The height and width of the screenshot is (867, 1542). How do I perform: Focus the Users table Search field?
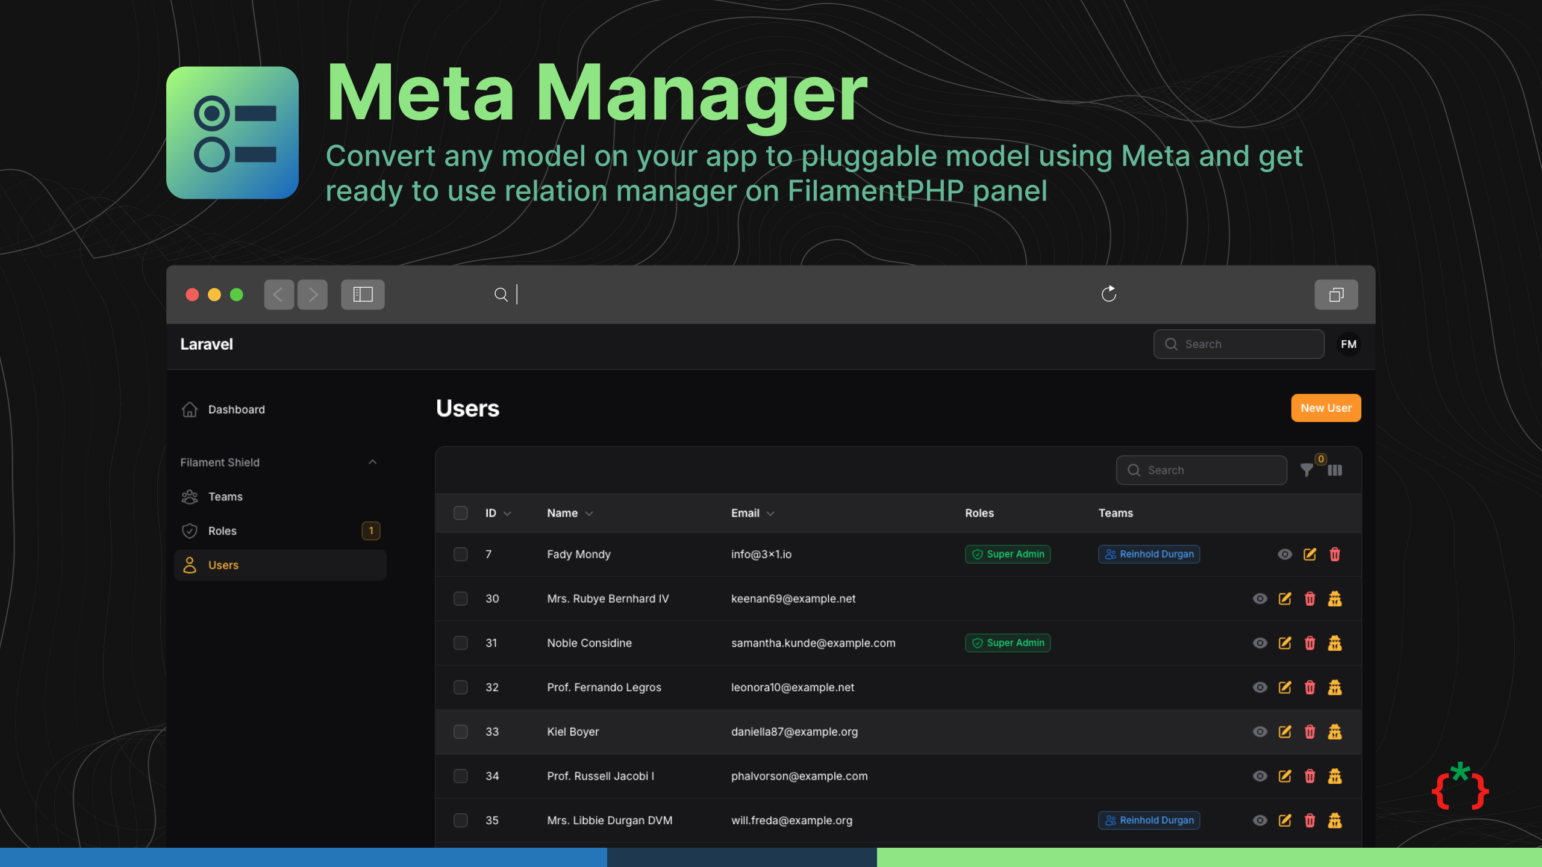(x=1201, y=470)
